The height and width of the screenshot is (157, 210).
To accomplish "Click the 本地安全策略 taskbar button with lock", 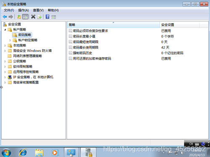I will coord(89,152).
